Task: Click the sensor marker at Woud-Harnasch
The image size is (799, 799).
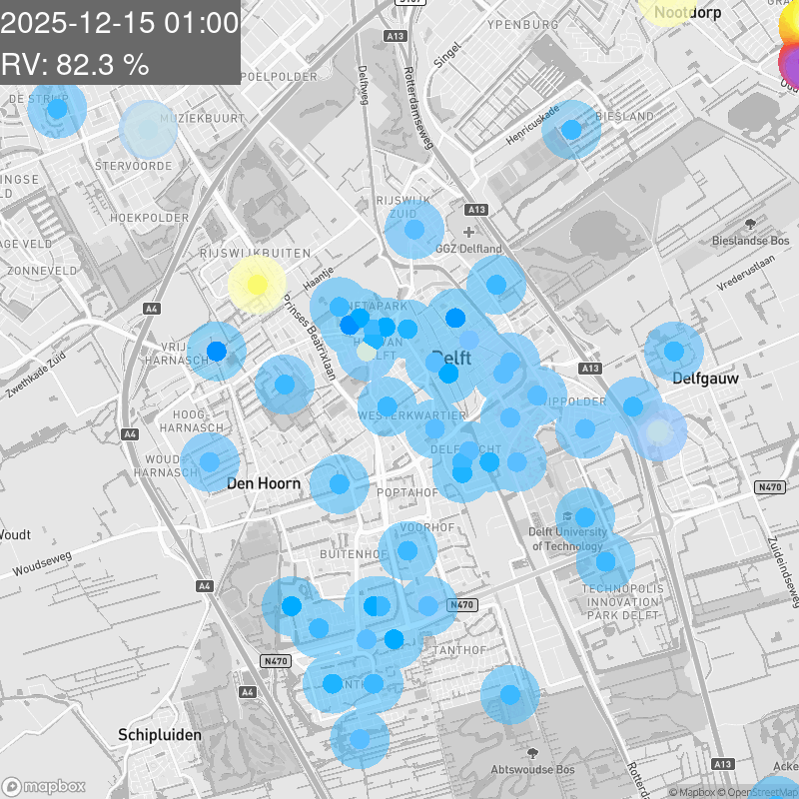Action: coord(210,461)
